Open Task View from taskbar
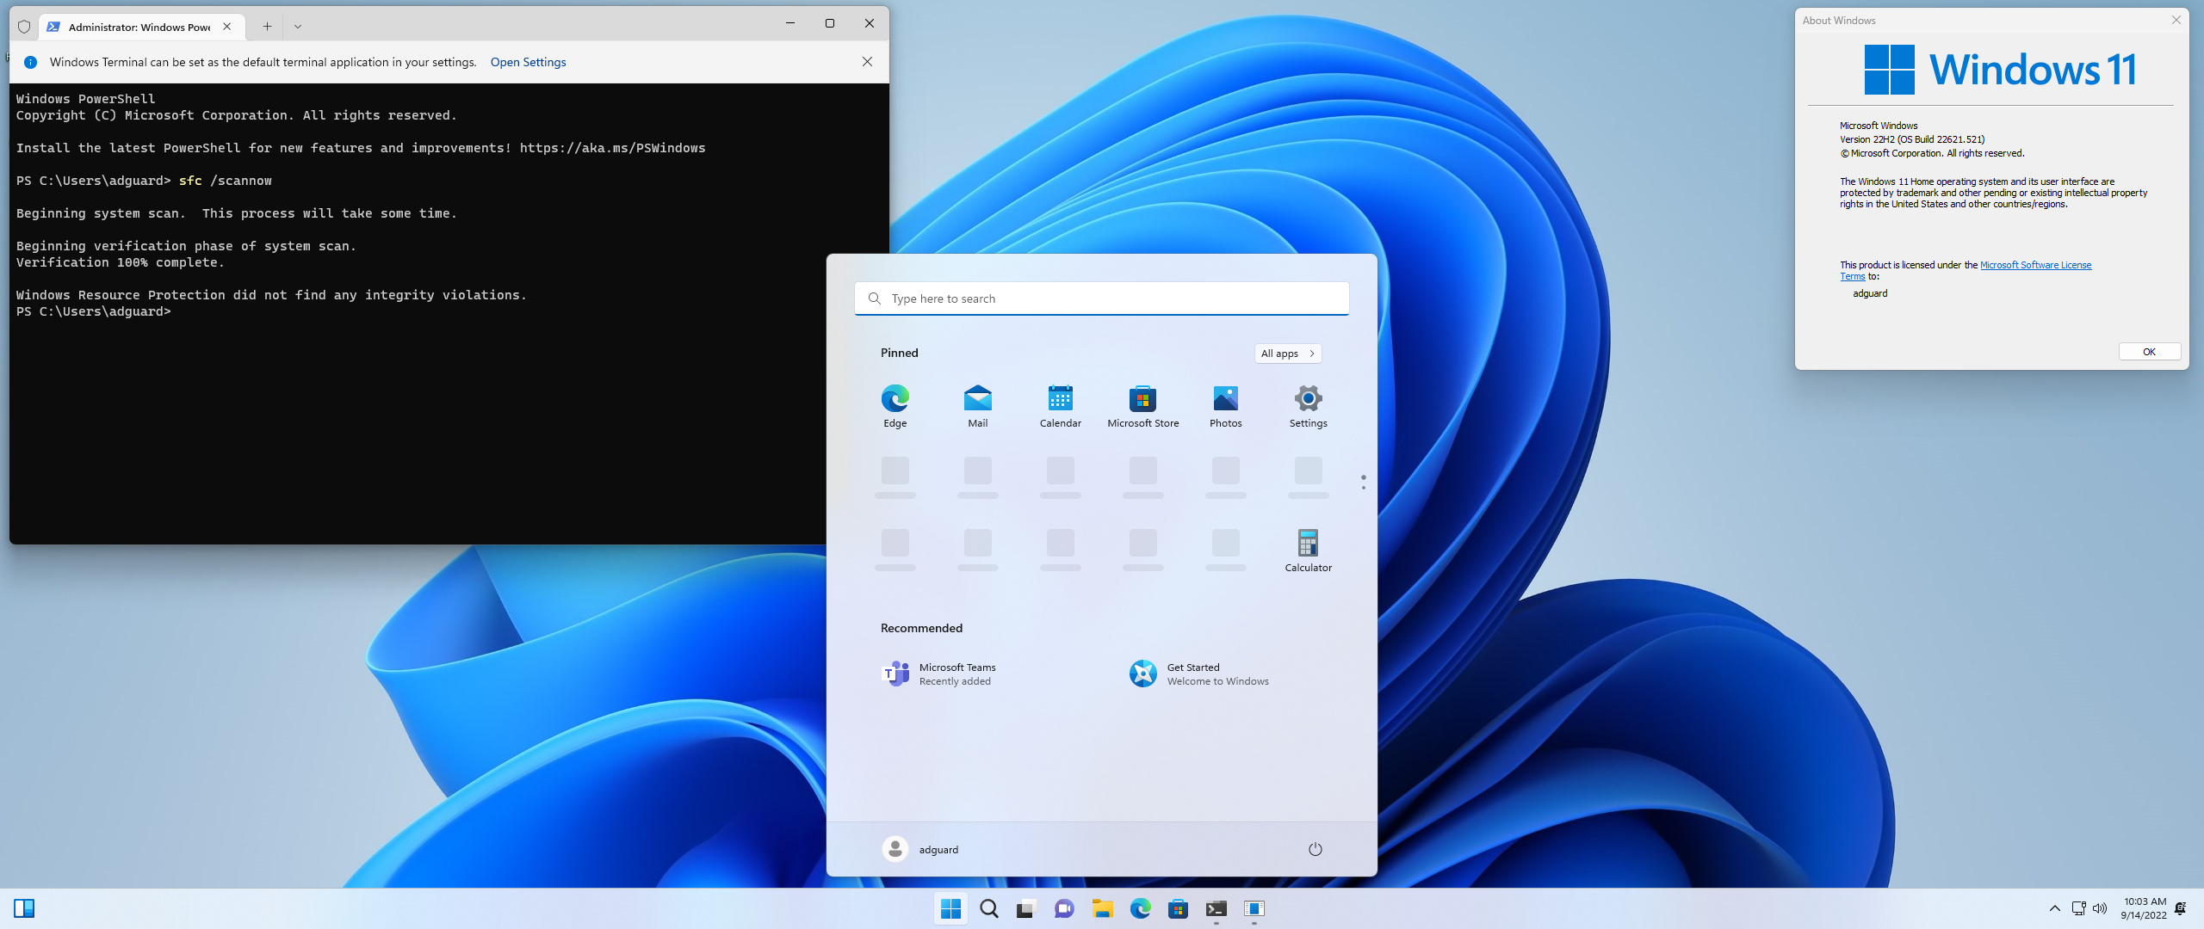Image resolution: width=2204 pixels, height=929 pixels. point(1026,908)
